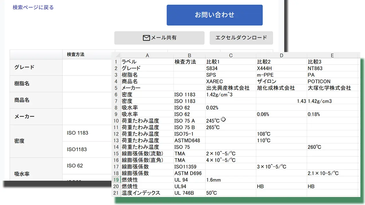Screen dimensions: 365x205
Task: Click cell 比較3 in spreadsheet header row
Action: pos(332,62)
